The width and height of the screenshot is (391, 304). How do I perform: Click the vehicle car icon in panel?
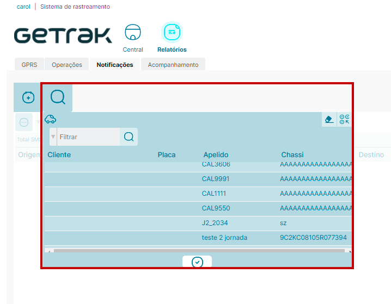tap(50, 119)
